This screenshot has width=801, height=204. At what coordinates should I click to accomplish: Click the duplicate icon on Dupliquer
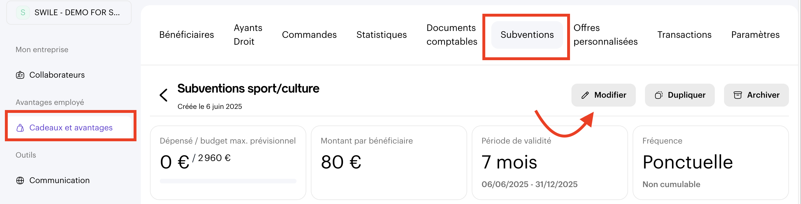(658, 95)
